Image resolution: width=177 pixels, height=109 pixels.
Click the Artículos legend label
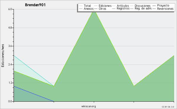[x=123, y=6]
